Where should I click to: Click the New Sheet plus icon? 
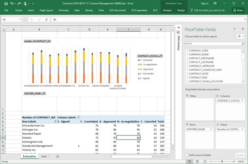coord(58,157)
